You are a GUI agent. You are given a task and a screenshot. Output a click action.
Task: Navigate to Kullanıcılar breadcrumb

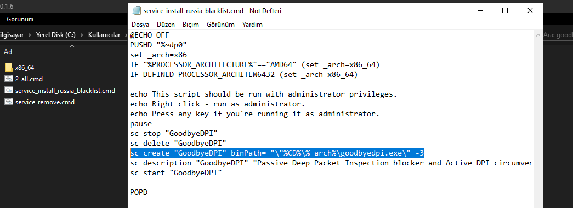tap(104, 35)
